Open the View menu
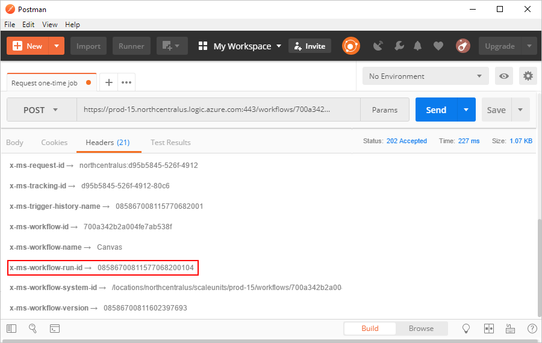 pos(50,25)
